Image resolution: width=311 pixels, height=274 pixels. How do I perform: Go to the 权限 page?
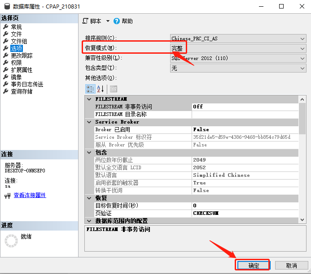pyautogui.click(x=16, y=63)
